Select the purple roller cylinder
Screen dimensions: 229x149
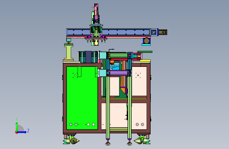coord(119,73)
